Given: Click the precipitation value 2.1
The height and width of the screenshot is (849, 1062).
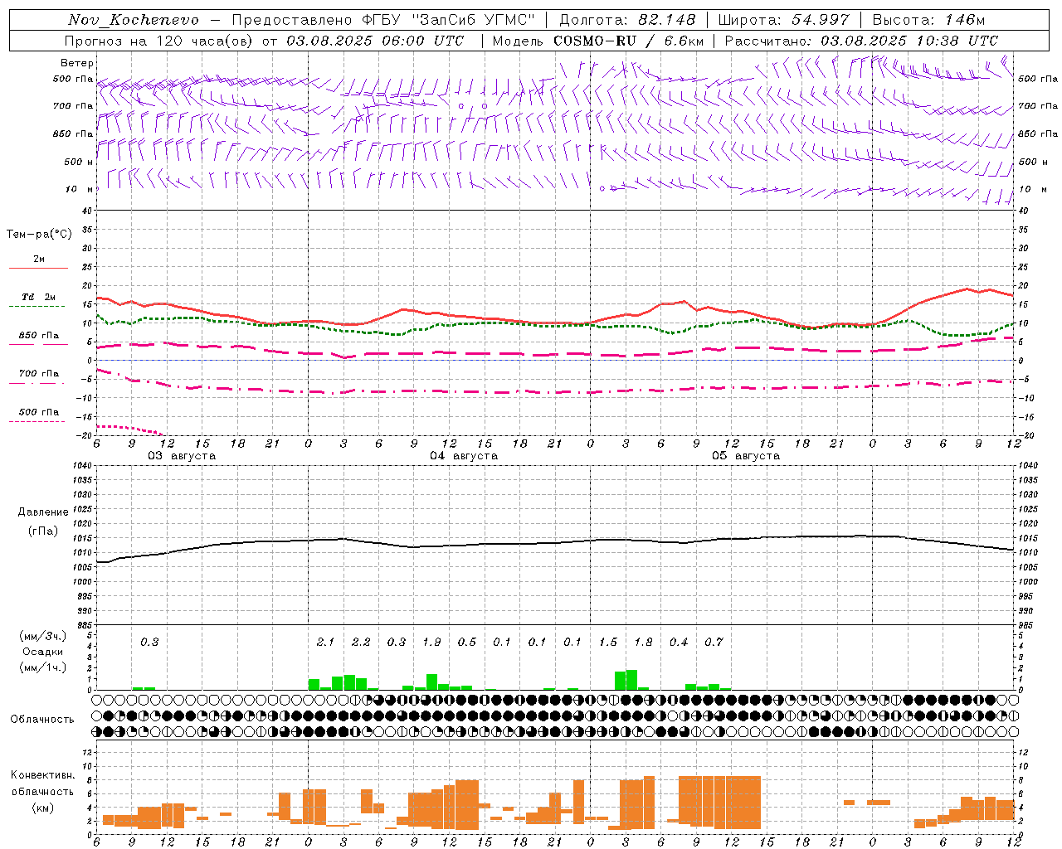Looking at the screenshot, I should pyautogui.click(x=325, y=642).
